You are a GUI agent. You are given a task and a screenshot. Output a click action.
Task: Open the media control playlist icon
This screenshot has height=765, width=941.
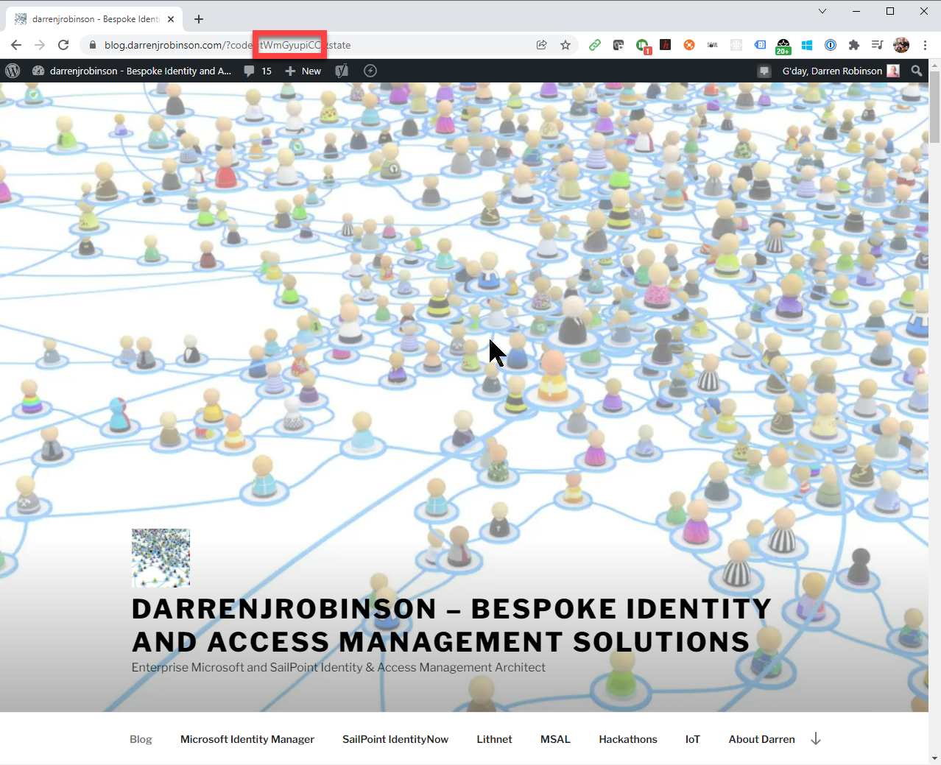click(877, 45)
